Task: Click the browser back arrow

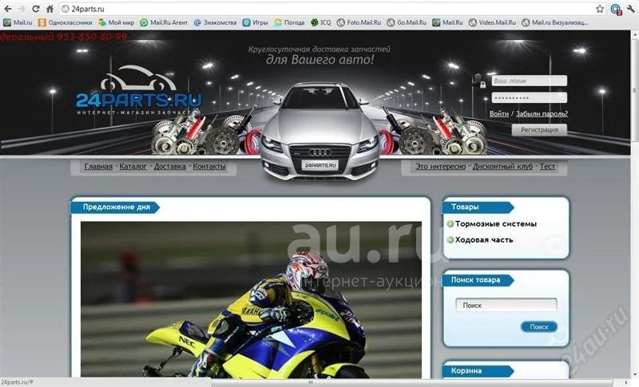Action: (7, 9)
